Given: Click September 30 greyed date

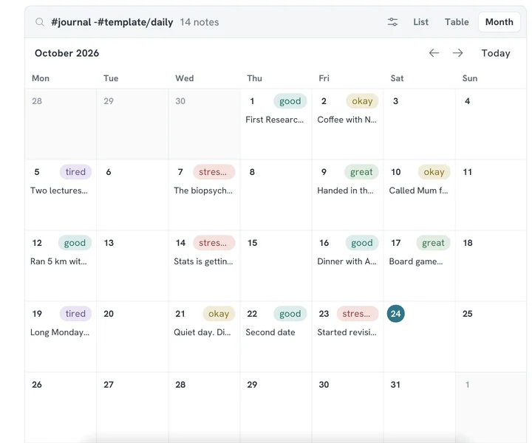Looking at the screenshot, I should point(180,101).
